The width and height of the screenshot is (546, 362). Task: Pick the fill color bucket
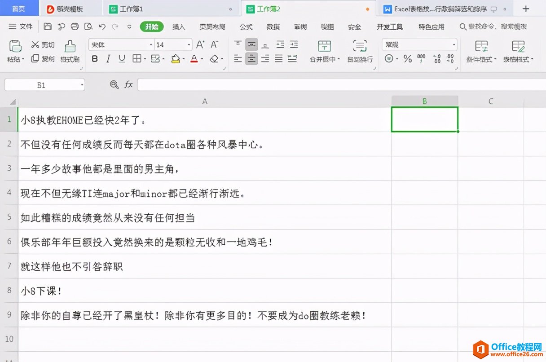click(x=175, y=58)
